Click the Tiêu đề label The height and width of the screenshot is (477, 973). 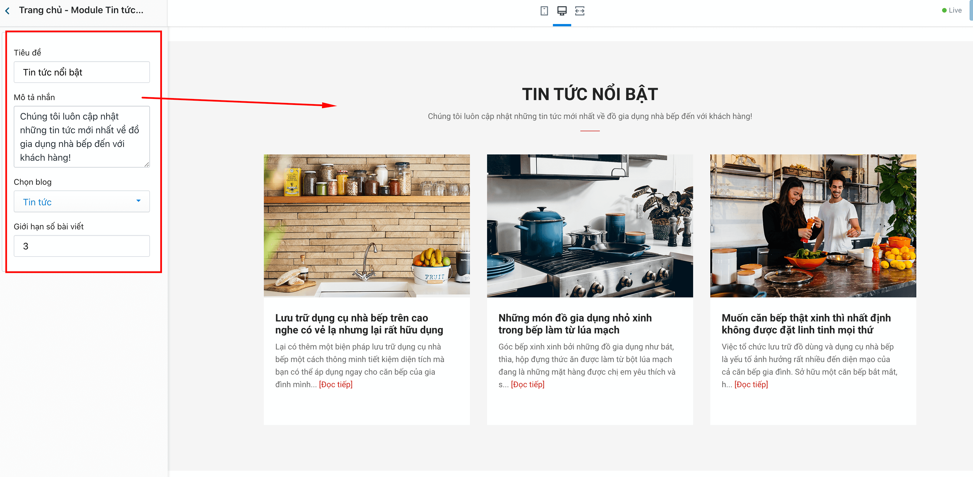pos(27,52)
